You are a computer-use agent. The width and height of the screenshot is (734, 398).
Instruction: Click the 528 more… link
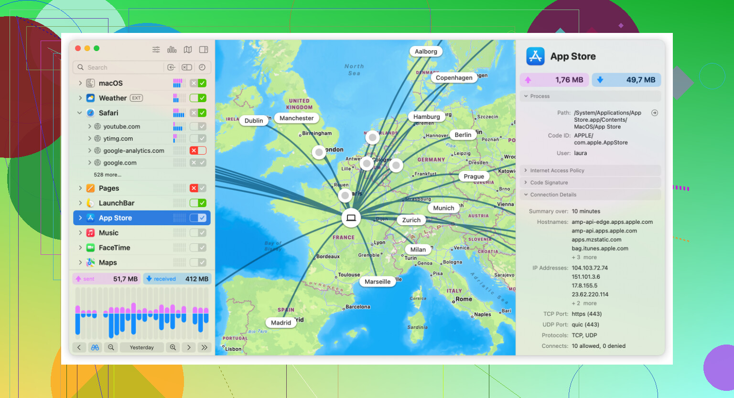[108, 175]
